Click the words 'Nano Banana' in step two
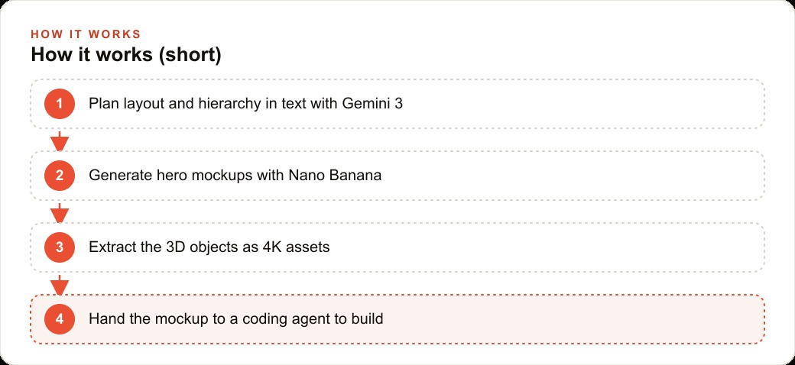This screenshot has height=365, width=795. pyautogui.click(x=335, y=176)
